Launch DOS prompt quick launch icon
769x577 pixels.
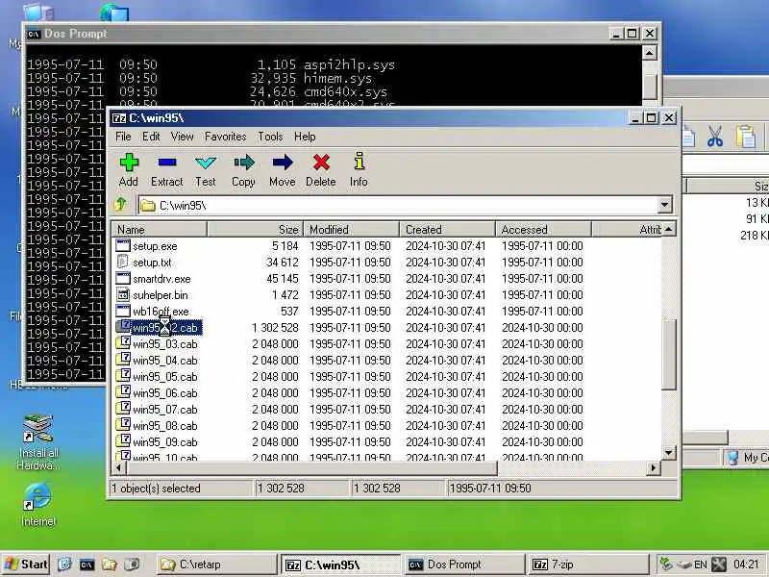[x=87, y=564]
